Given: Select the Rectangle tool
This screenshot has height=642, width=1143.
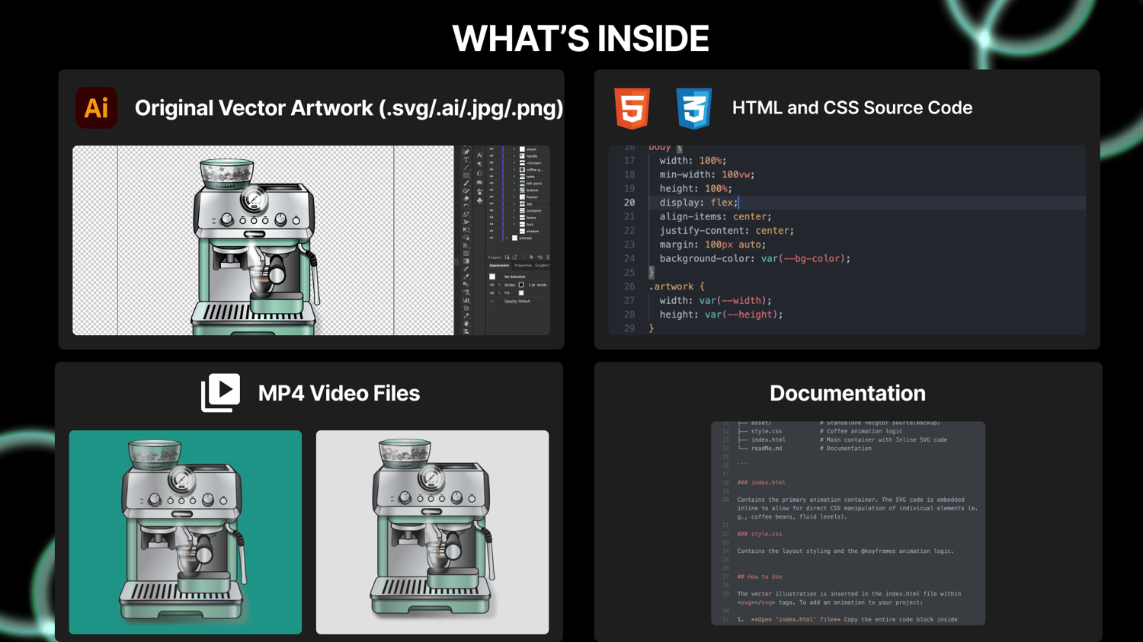Looking at the screenshot, I should [x=466, y=175].
